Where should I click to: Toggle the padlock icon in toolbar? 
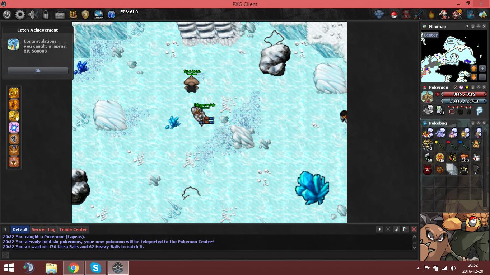[x=46, y=15]
